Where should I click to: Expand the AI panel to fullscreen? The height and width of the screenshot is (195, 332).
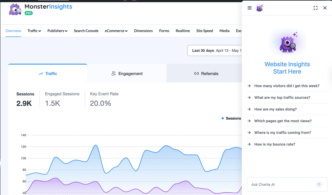315,8
